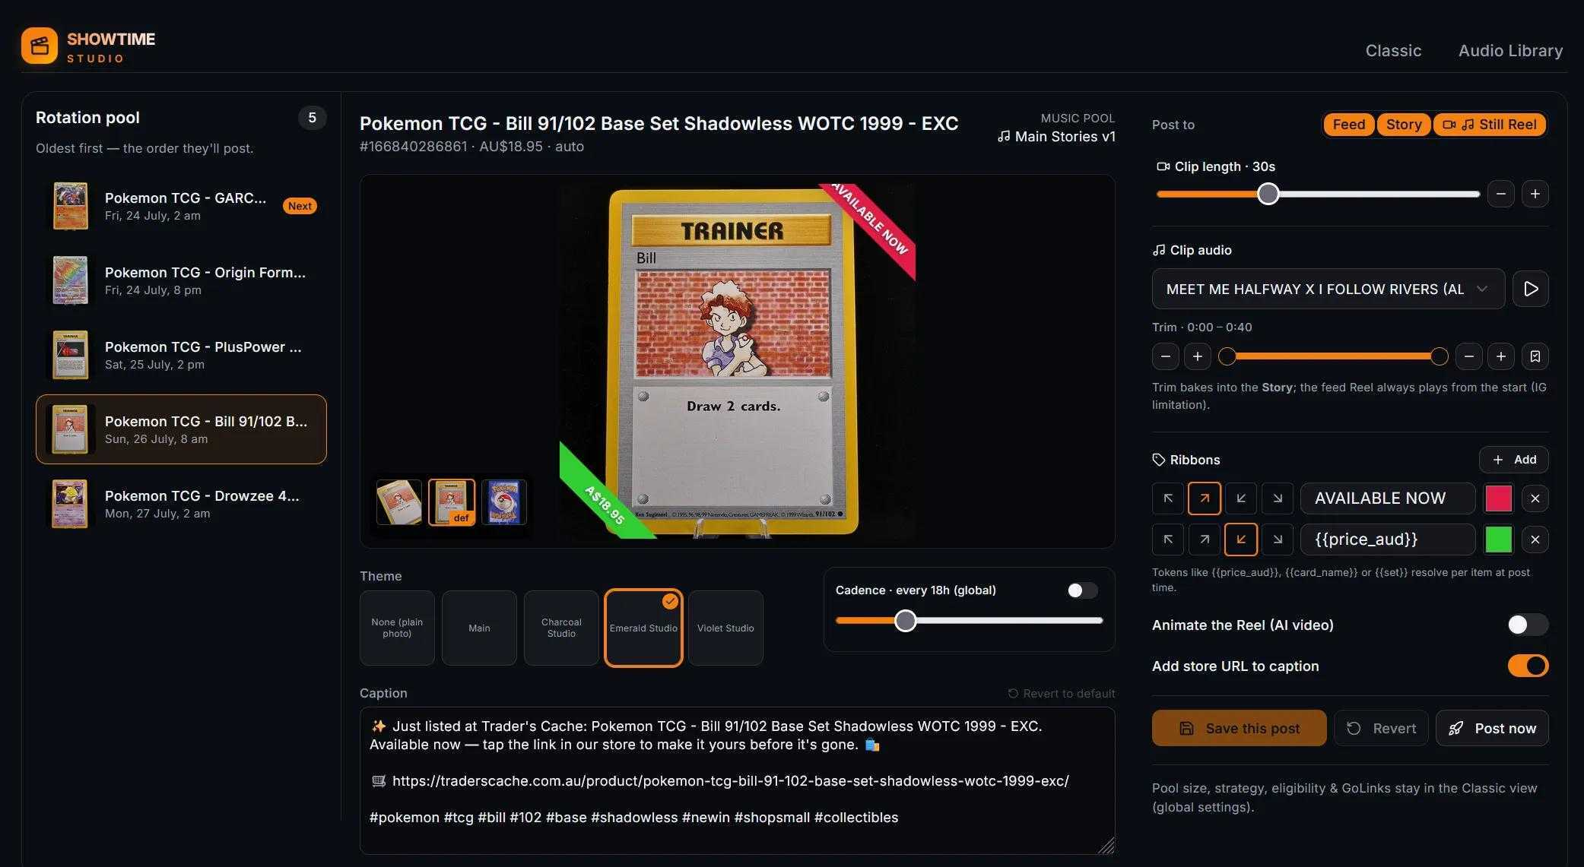This screenshot has width=1584, height=867.
Task: Nudge trim start later with left plus
Action: pyautogui.click(x=1197, y=356)
